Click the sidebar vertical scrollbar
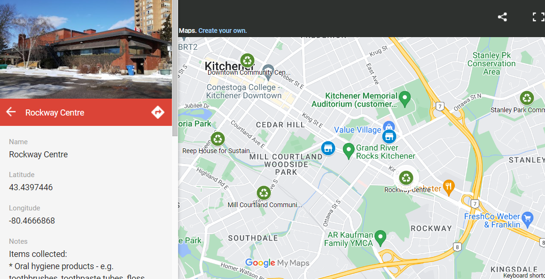The image size is (545, 279). pyautogui.click(x=175, y=68)
